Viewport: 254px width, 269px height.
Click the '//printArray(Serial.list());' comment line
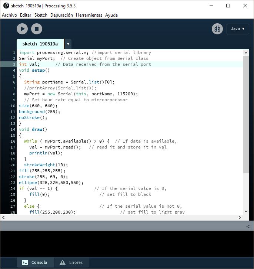60,88
